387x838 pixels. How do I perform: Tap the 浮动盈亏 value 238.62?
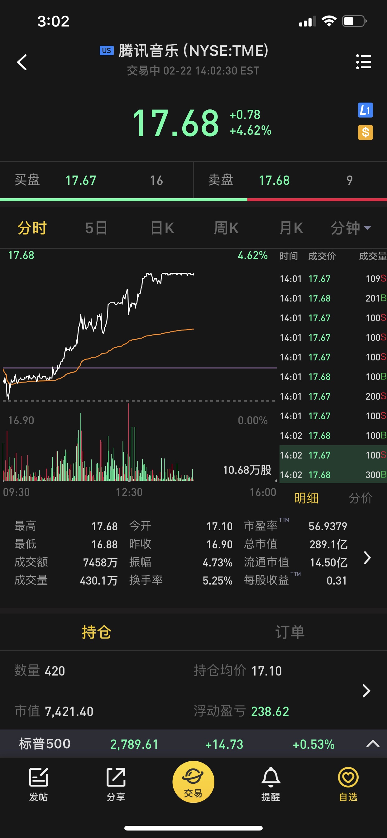[270, 711]
